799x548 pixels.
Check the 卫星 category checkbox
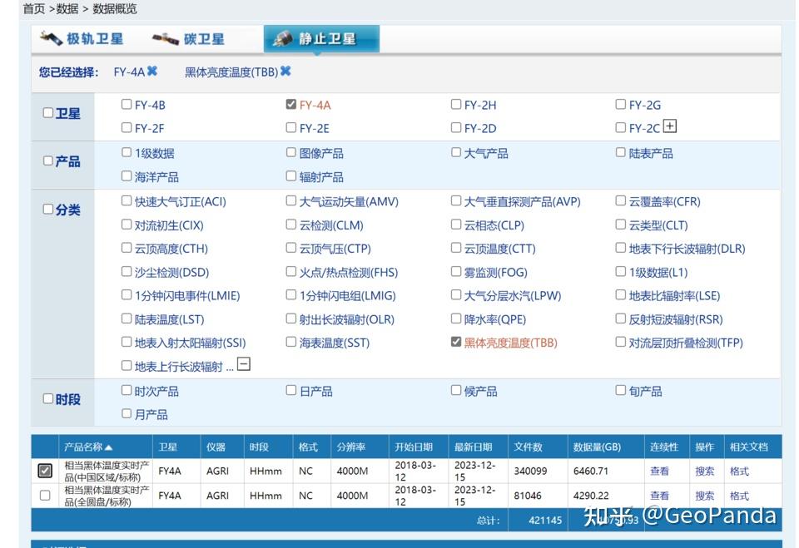(x=47, y=113)
